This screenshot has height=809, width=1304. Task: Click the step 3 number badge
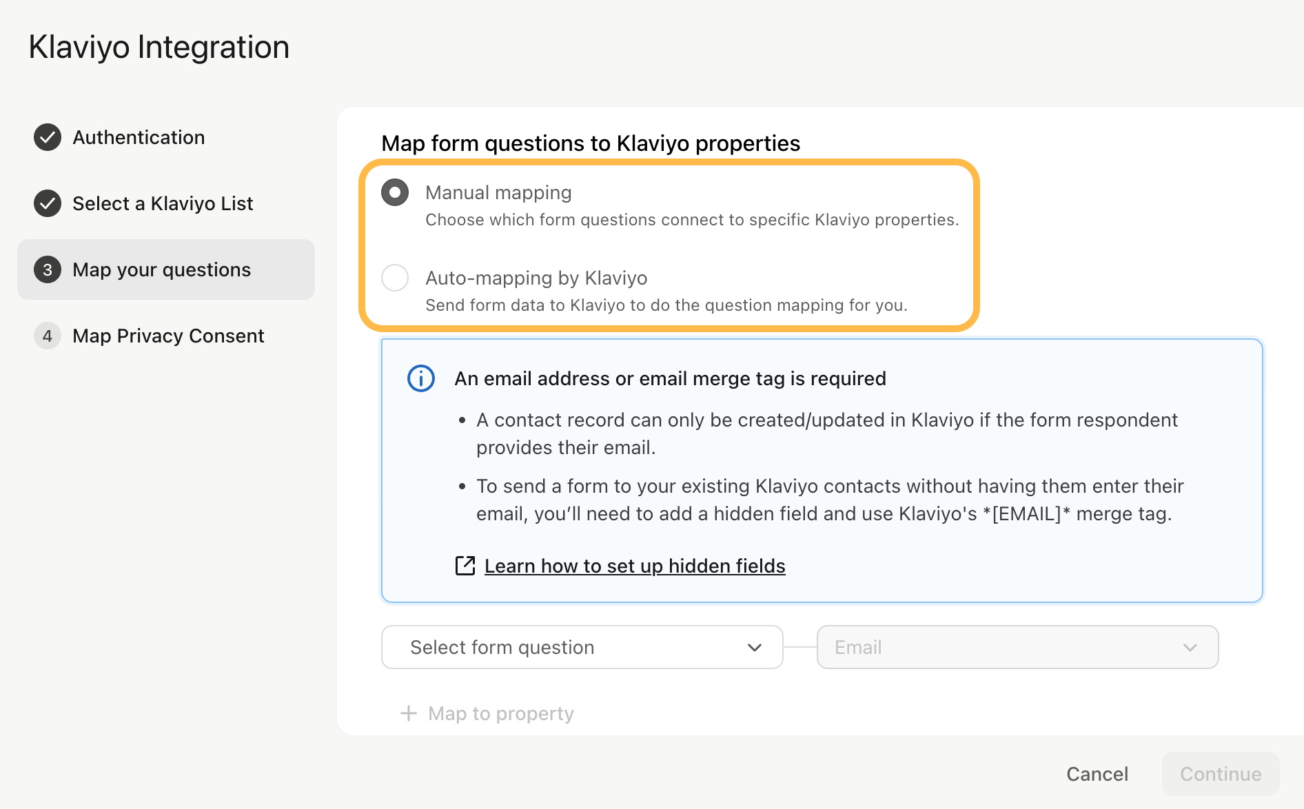click(x=48, y=269)
